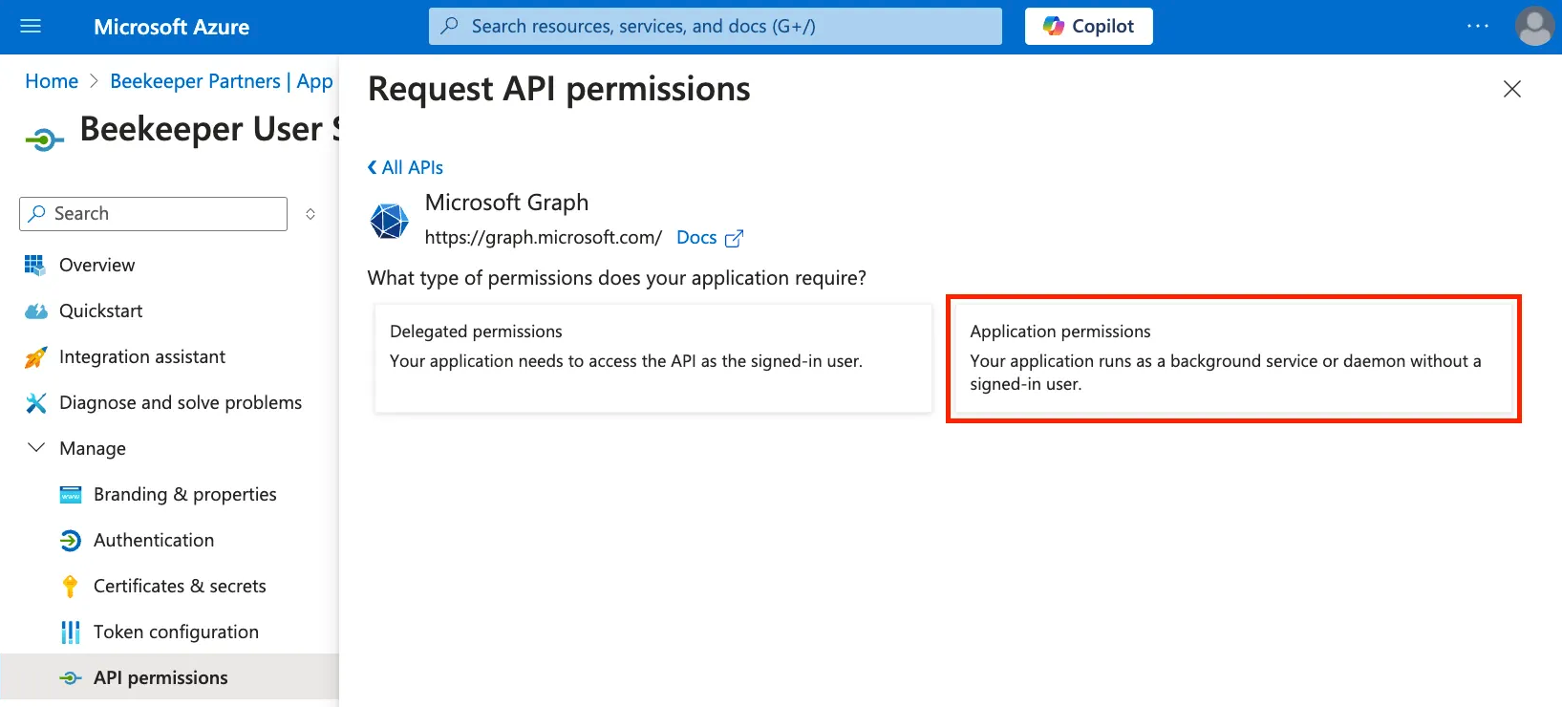Click the external link icon beside Docs

click(734, 238)
